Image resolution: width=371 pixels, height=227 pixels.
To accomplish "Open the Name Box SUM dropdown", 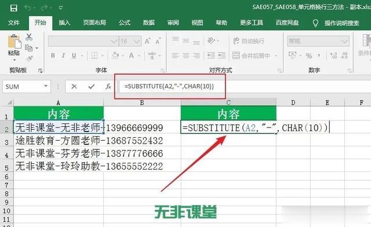I will (46, 86).
